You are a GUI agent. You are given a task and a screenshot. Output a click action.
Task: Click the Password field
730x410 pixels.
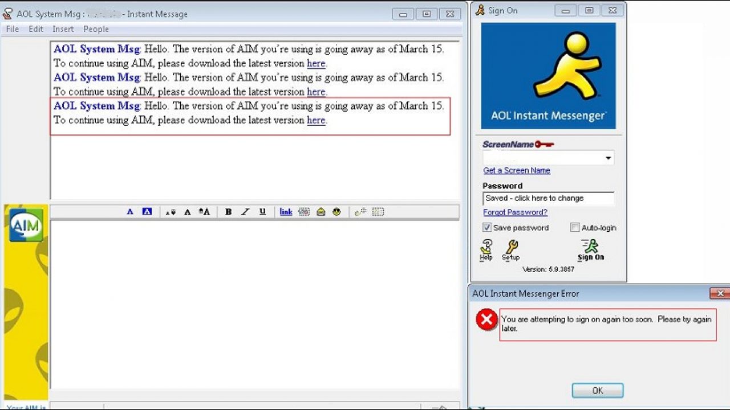tap(549, 198)
